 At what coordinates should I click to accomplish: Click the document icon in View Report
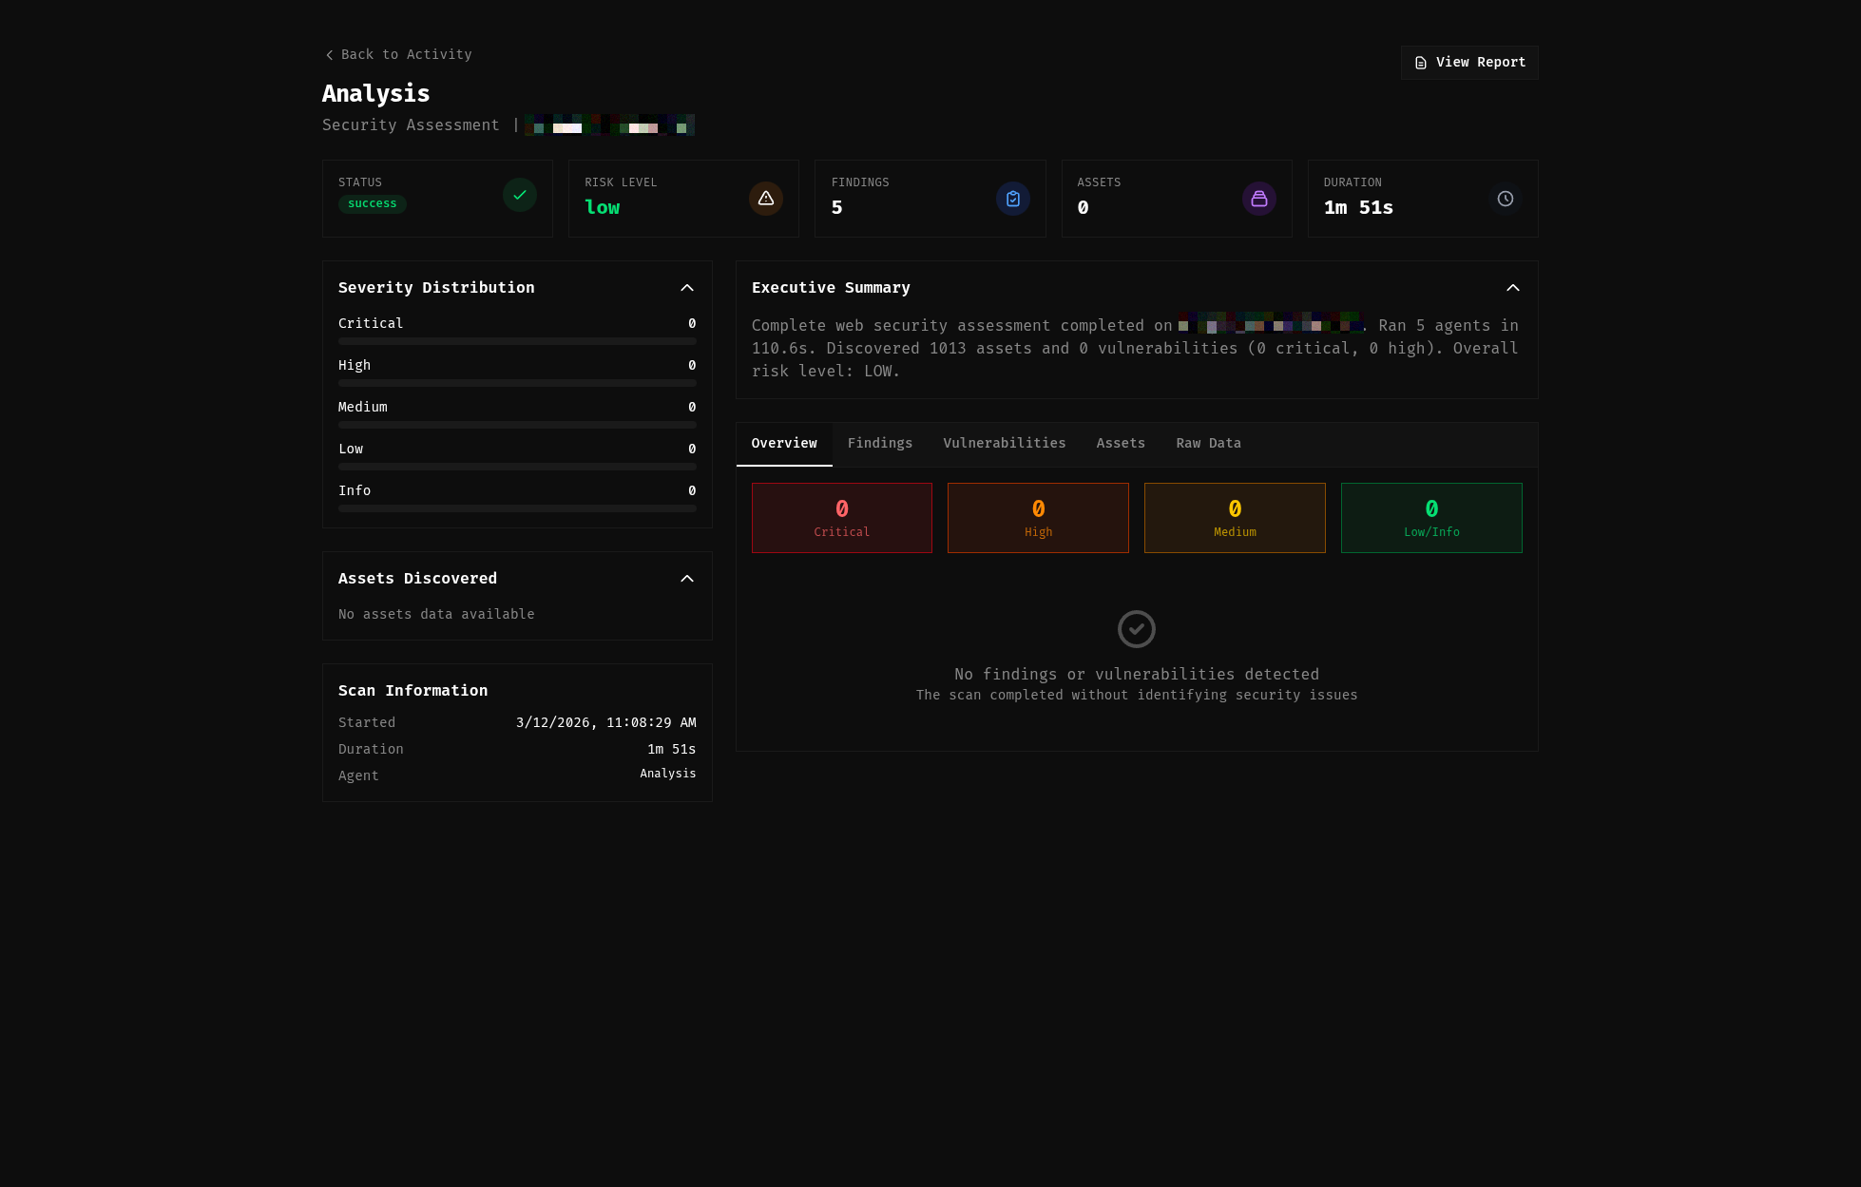click(x=1420, y=63)
